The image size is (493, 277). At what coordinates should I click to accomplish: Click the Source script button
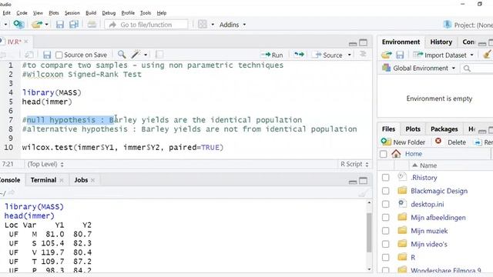[x=329, y=55]
